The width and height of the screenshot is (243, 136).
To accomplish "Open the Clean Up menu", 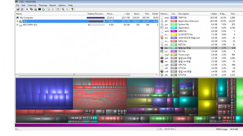I will tap(32, 5).
